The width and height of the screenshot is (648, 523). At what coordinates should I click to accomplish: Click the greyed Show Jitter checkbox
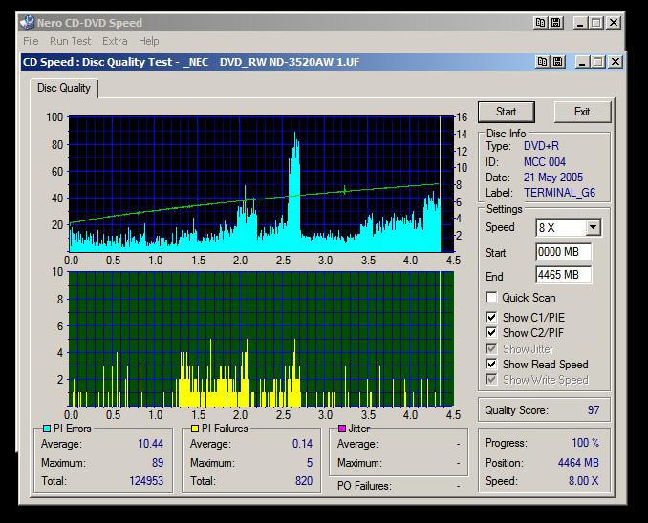(491, 348)
